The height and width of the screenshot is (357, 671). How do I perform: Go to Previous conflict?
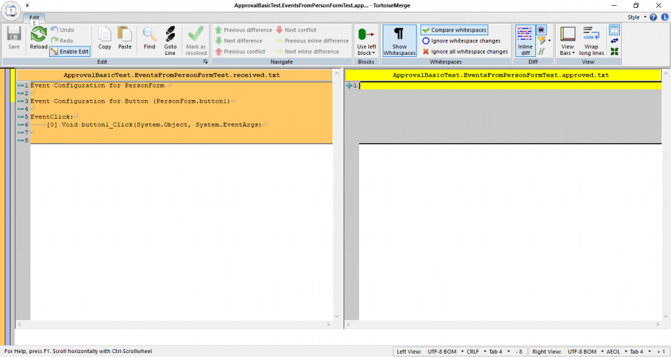240,52
